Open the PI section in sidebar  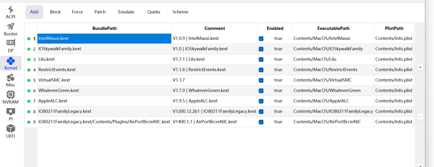click(10, 115)
